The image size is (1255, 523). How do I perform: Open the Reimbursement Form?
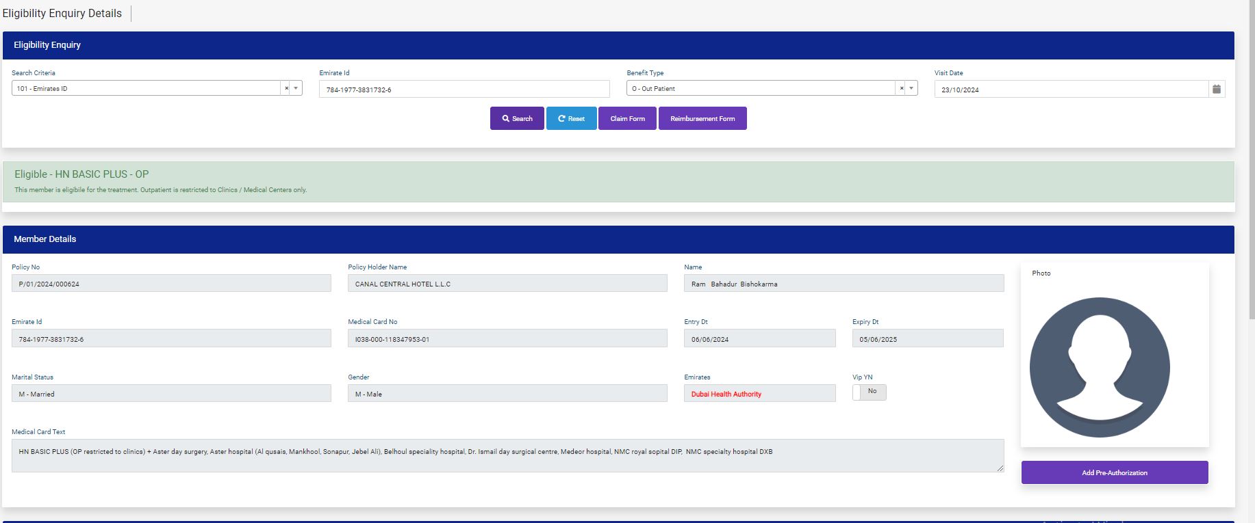pos(702,118)
